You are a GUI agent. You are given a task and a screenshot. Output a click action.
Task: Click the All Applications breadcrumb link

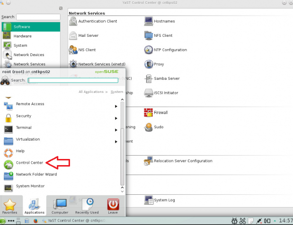point(92,92)
